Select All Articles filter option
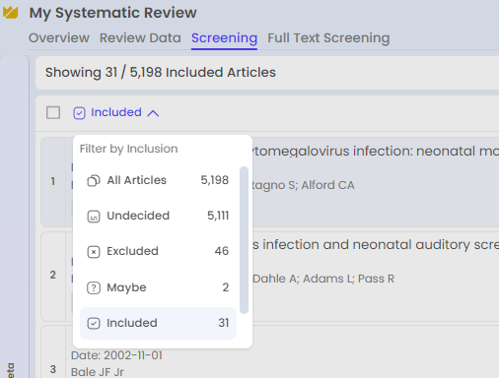This screenshot has width=499, height=378. pos(158,180)
